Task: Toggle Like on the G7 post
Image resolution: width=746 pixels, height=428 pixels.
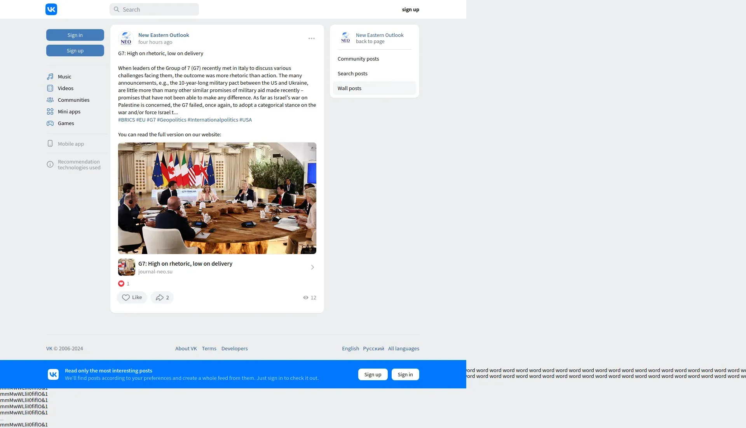Action: (132, 298)
